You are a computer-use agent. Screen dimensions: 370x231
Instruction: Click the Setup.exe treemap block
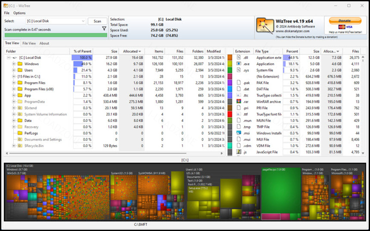tap(203, 193)
